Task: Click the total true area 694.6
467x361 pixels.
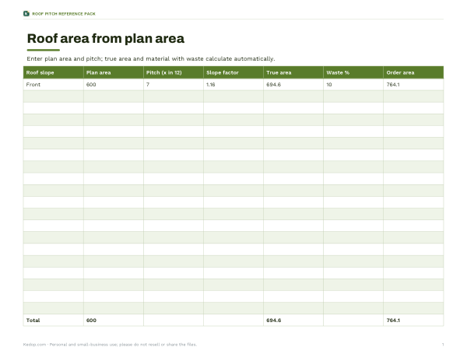Action: click(274, 321)
